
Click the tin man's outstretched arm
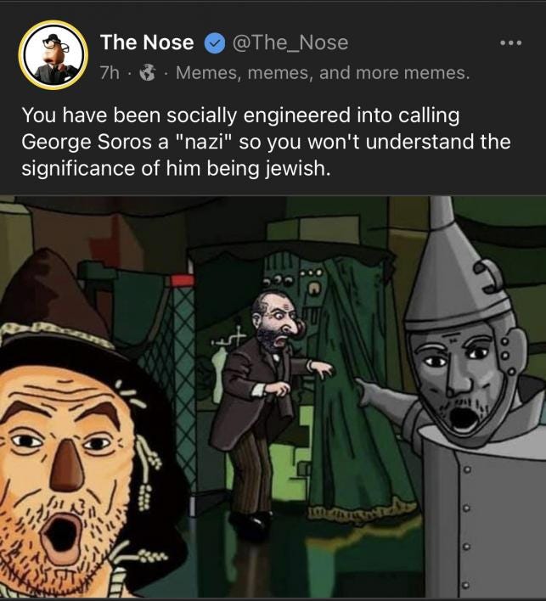point(387,402)
